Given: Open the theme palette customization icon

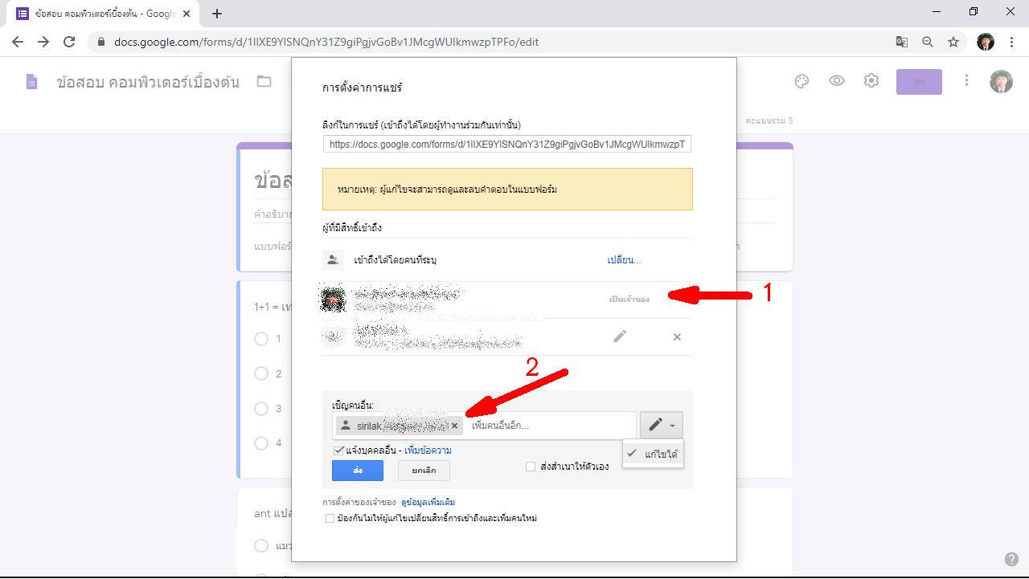Looking at the screenshot, I should (801, 81).
